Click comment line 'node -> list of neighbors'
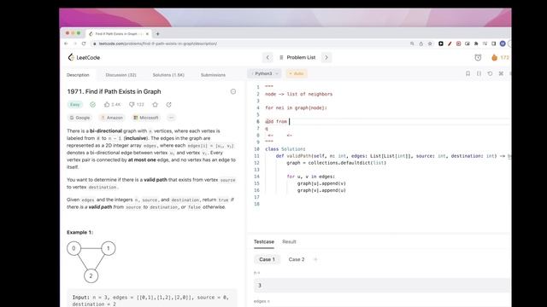 (x=298, y=94)
